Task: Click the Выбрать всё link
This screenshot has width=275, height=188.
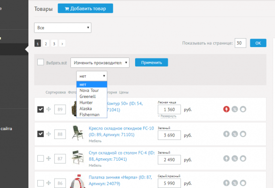Action: (x=57, y=63)
